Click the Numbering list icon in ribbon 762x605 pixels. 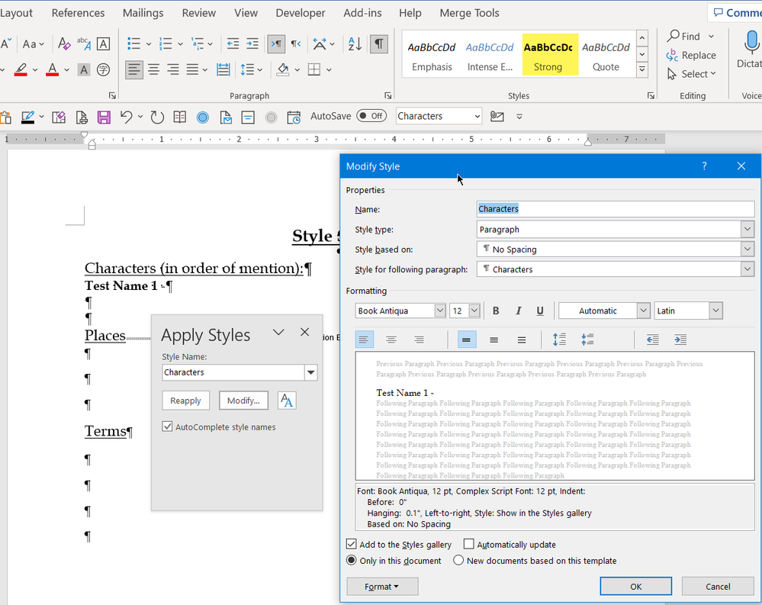166,43
